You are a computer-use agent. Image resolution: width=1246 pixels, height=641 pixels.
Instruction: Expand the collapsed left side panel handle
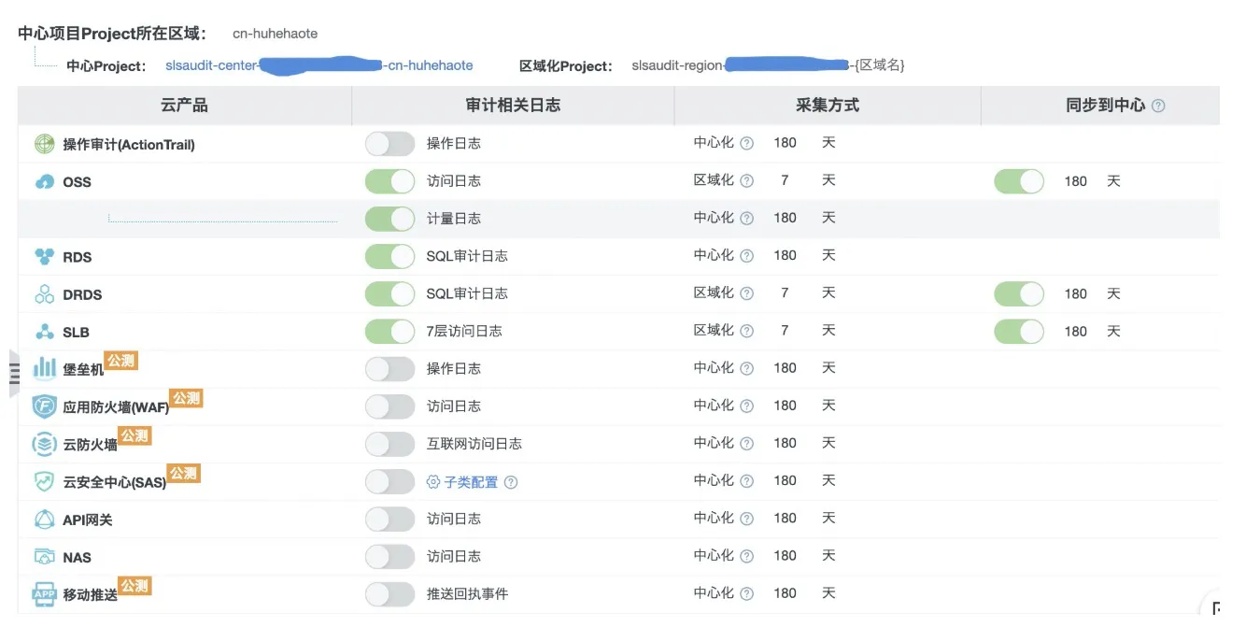pos(14,373)
